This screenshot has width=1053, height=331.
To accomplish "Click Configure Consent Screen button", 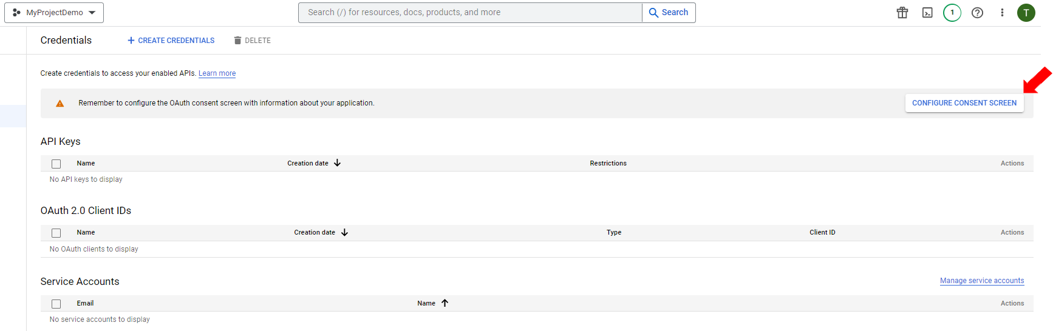I will (964, 103).
